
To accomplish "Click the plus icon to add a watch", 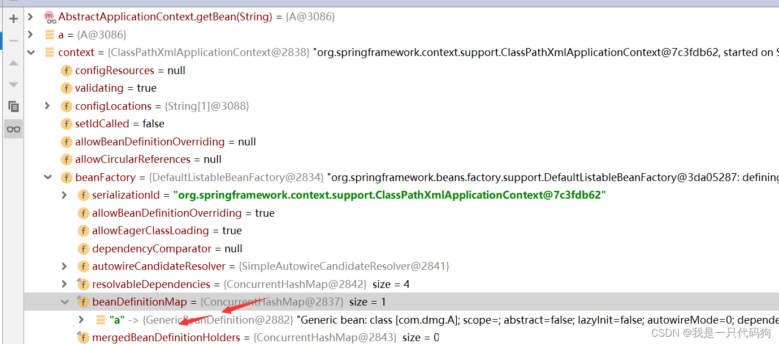I will pos(13,18).
